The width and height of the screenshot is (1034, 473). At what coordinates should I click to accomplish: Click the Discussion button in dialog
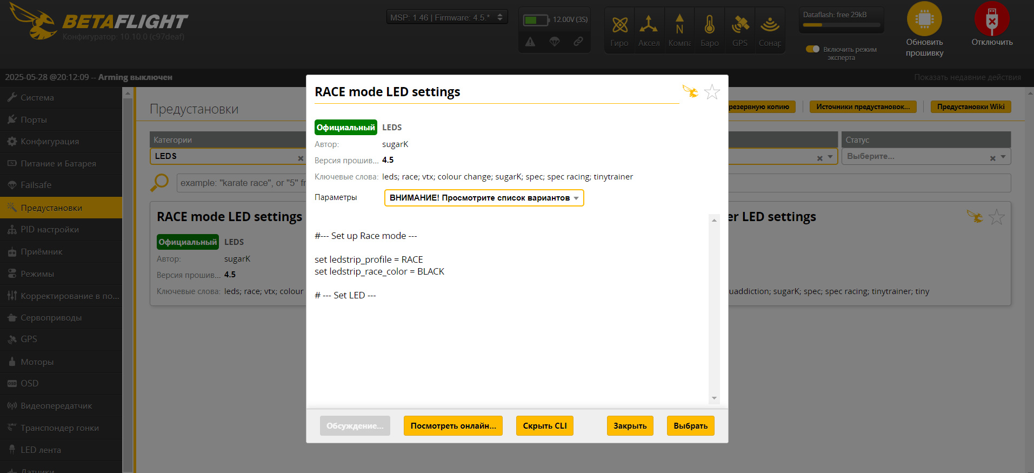point(355,426)
